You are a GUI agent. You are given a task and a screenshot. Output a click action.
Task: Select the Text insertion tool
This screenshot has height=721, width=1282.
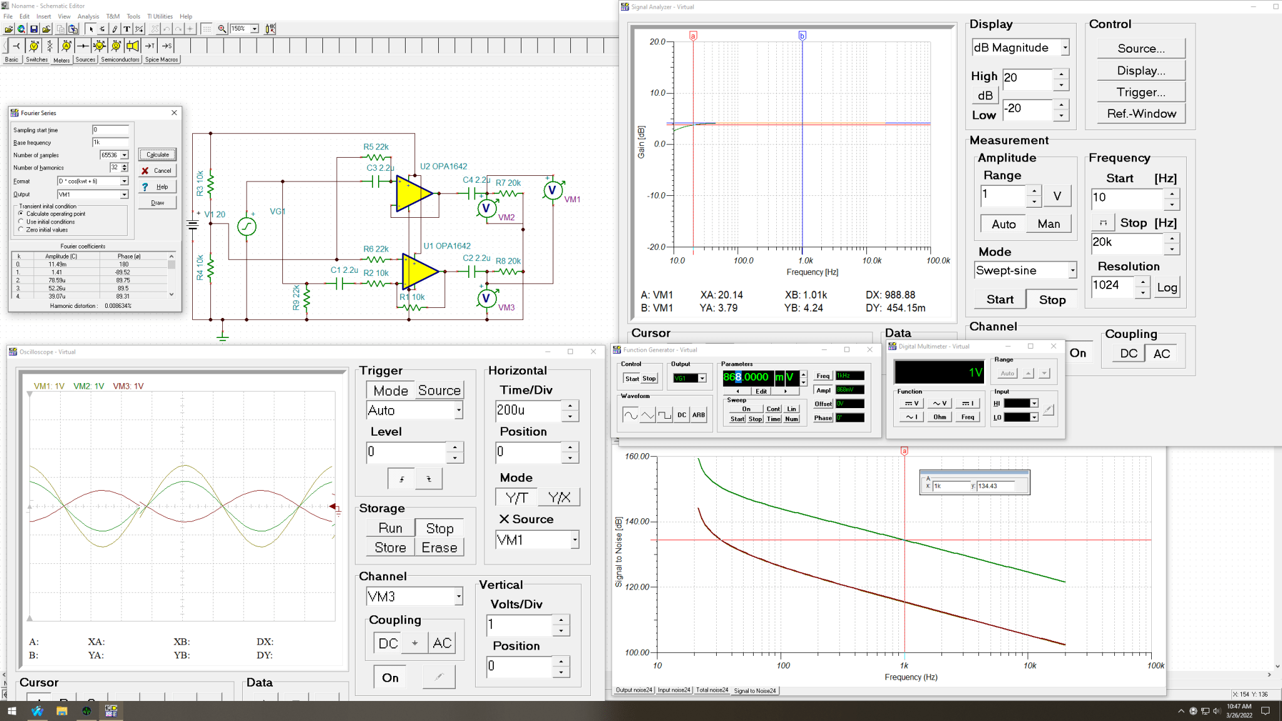coord(126,29)
